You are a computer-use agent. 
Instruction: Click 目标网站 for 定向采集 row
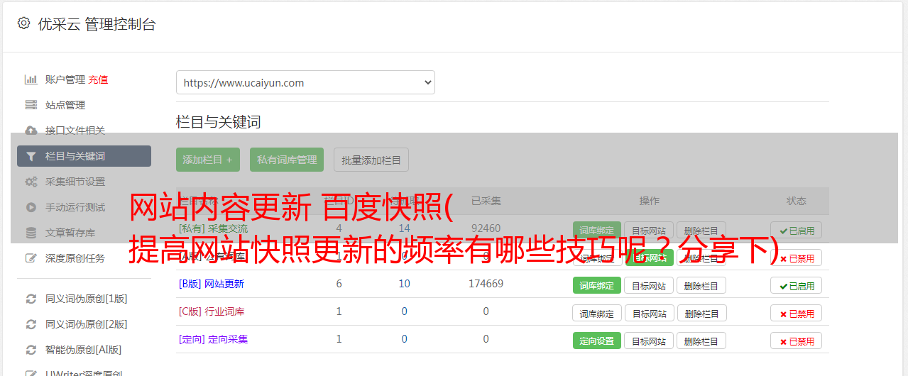(x=649, y=341)
